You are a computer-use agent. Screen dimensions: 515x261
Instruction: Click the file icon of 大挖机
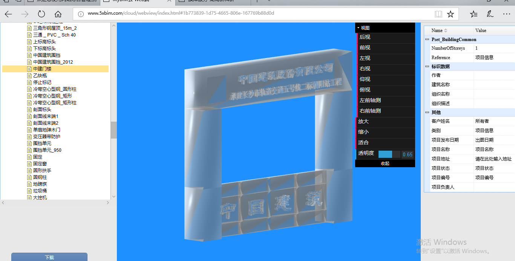29,197
